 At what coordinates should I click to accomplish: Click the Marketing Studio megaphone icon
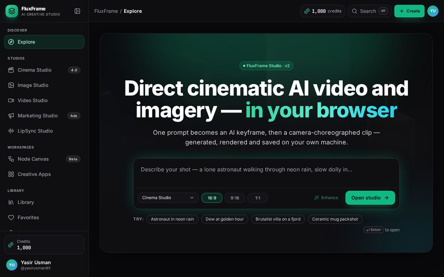pyautogui.click(x=11, y=116)
